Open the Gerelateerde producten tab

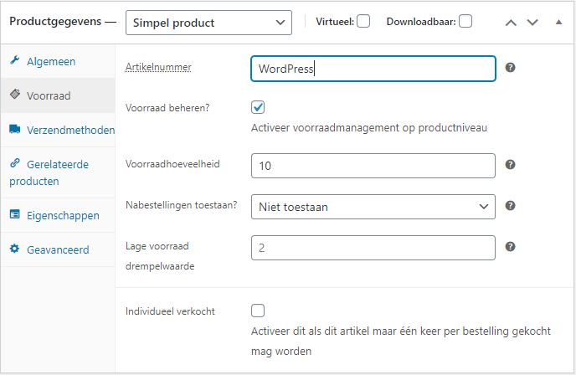58,172
